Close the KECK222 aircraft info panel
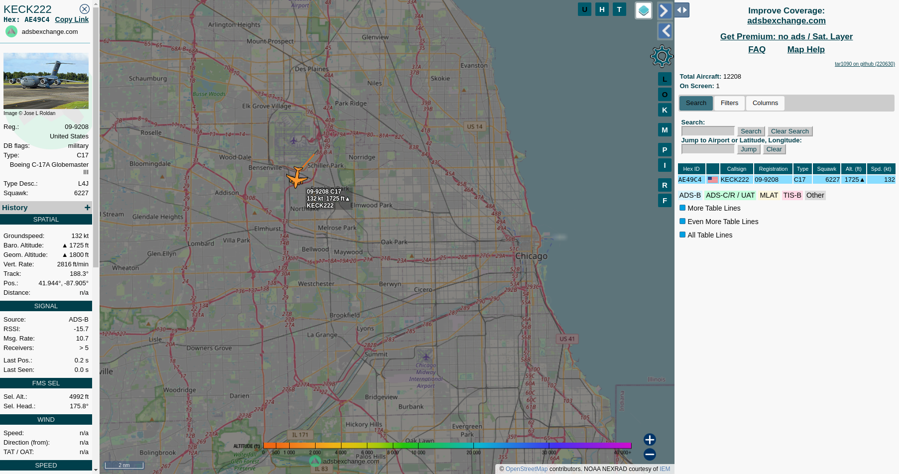The height and width of the screenshot is (474, 899). pos(85,9)
